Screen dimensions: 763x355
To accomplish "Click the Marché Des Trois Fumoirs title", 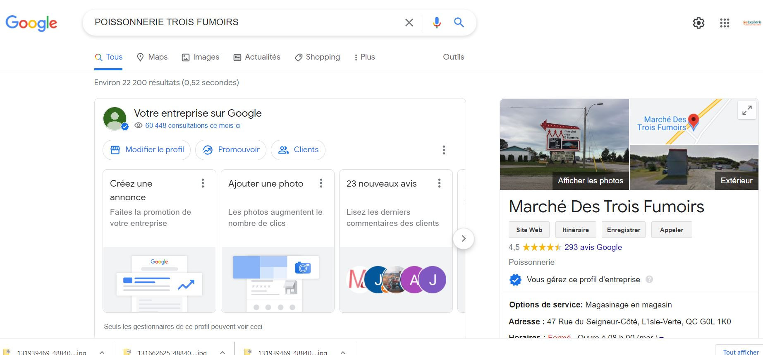I will coord(606,207).
